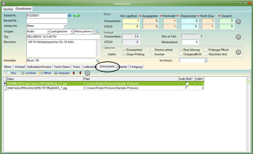The image size is (253, 154).
Task: Toggle the Prüfungs-Pflicht checkbox
Action: pyautogui.click(x=206, y=50)
